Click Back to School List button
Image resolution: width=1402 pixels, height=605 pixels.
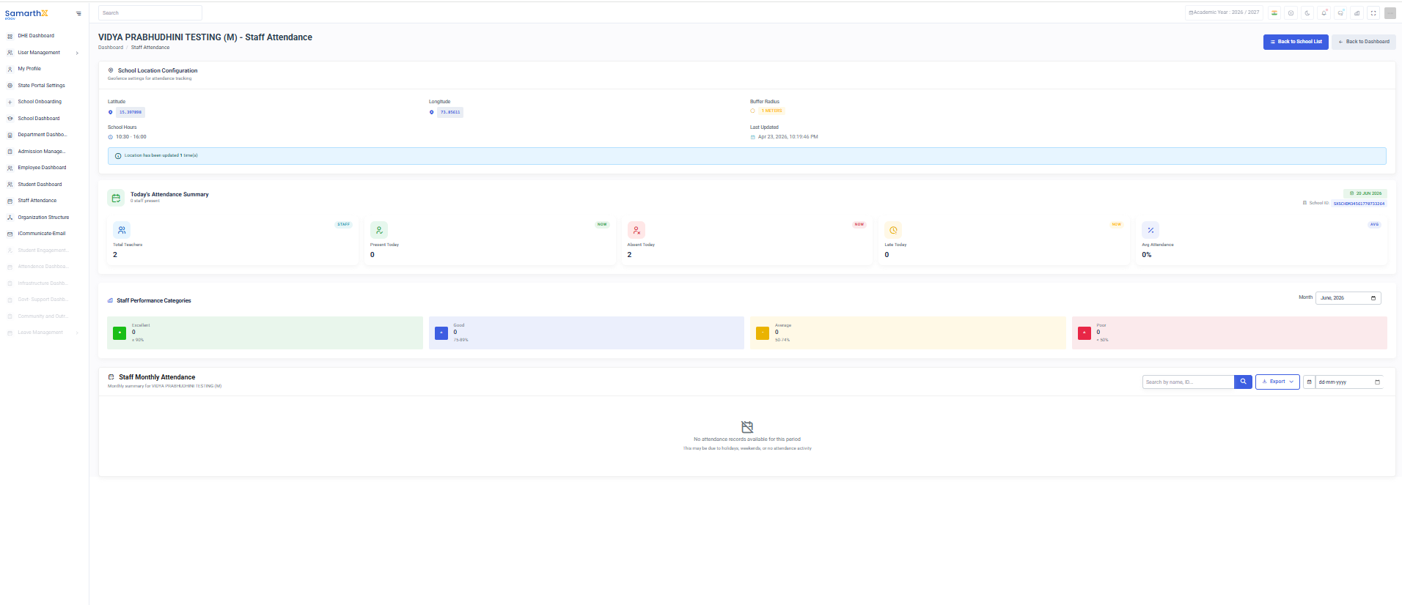coord(1296,42)
